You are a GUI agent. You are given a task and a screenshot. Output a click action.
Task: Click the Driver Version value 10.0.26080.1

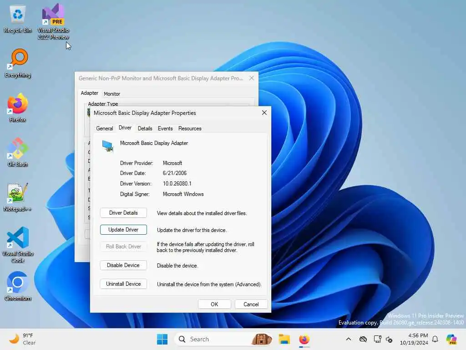(x=177, y=184)
